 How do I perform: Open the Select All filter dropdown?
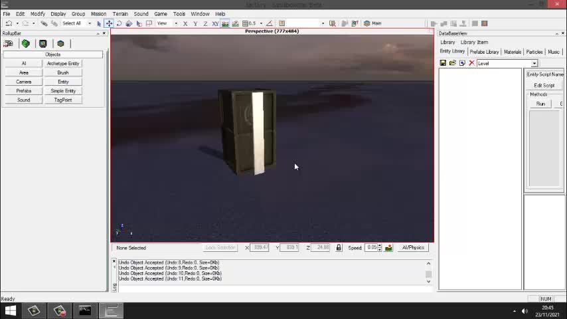[x=90, y=23]
